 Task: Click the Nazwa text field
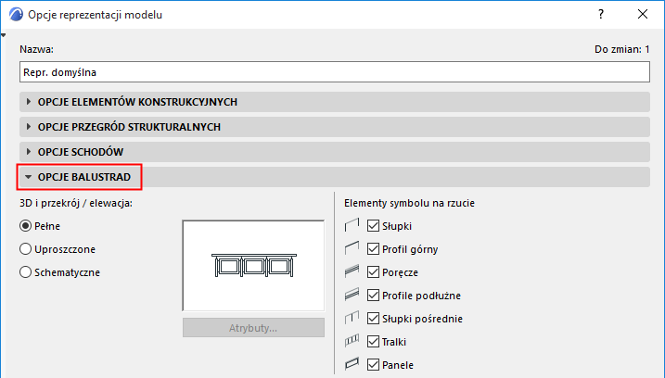coord(334,69)
